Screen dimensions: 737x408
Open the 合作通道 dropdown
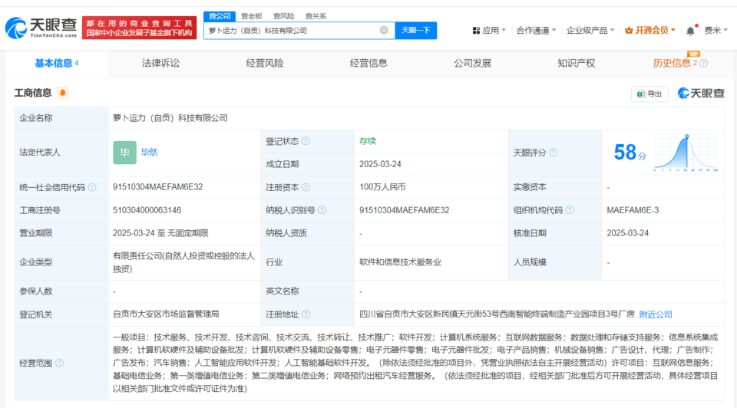[x=537, y=31]
